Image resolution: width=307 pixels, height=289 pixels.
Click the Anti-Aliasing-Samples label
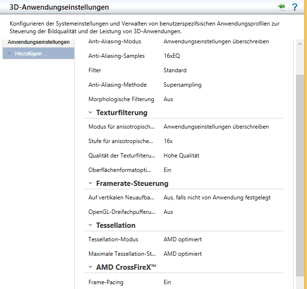(116, 56)
